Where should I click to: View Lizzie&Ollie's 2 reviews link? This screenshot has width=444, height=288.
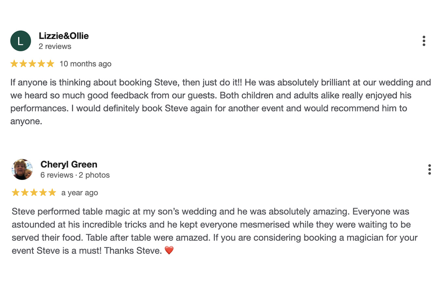point(55,46)
